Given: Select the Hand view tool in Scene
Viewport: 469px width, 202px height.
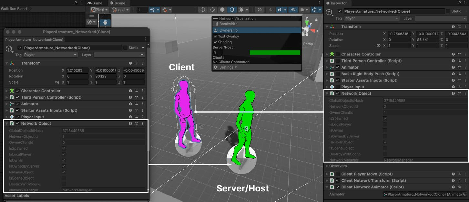Looking at the screenshot, I should (105, 22).
